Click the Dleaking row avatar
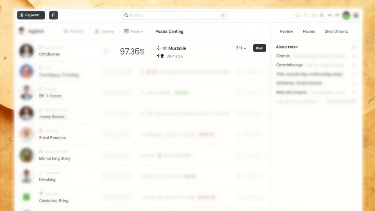This screenshot has height=211, width=375. (x=26, y=176)
